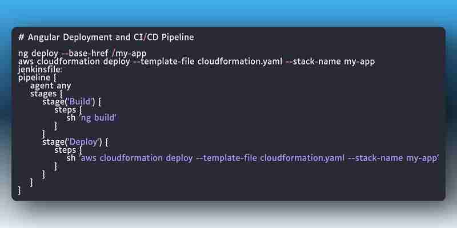This screenshot has height=228, width=457.
Task: Click '--stack-name my-app' in the unindented command
Action: pyautogui.click(x=330, y=62)
